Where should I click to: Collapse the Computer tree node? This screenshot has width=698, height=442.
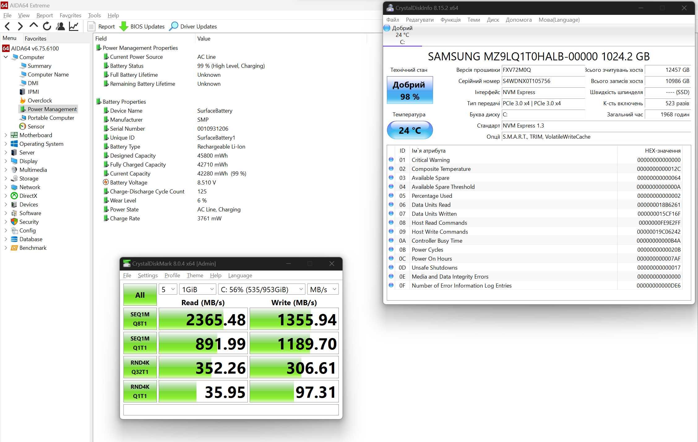point(6,57)
